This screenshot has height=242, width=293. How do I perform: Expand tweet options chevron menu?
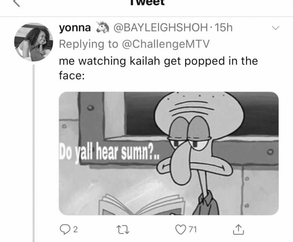click(x=276, y=28)
